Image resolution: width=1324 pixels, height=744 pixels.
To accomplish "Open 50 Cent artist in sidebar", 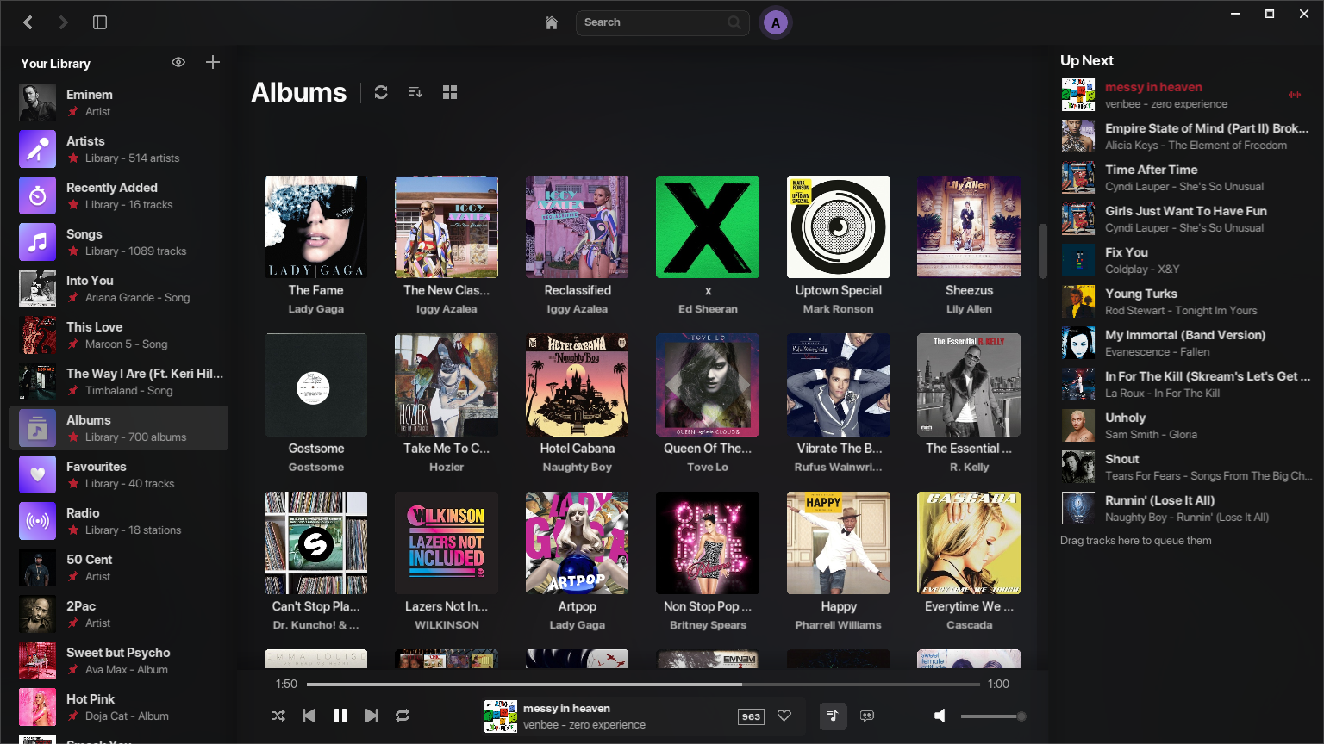I will click(x=119, y=567).
